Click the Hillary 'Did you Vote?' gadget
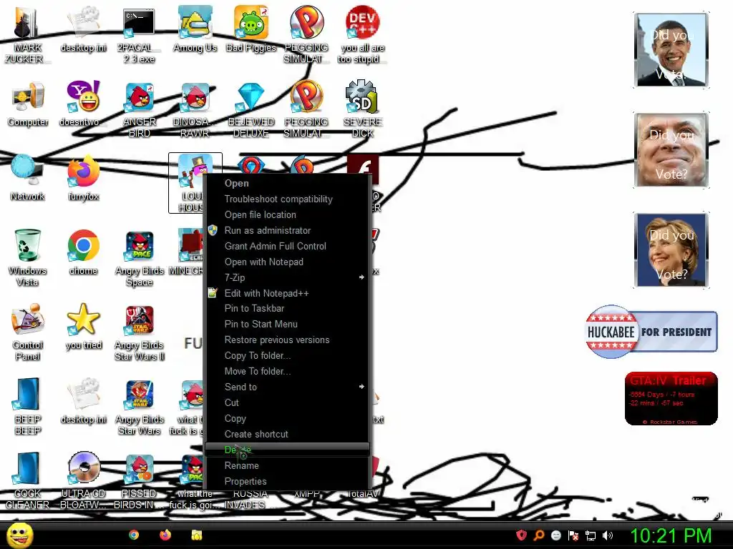The width and height of the screenshot is (733, 549). 671,250
